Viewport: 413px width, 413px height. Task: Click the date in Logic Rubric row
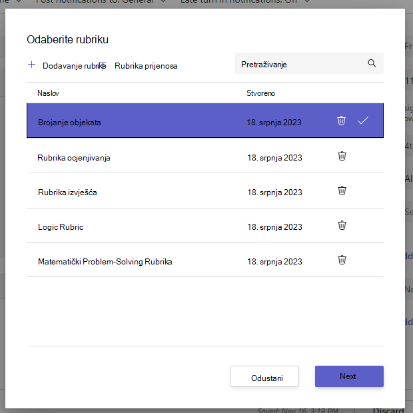[x=274, y=226]
